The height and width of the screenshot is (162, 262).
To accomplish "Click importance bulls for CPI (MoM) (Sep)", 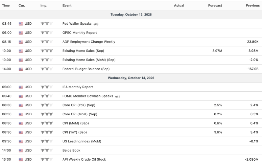I will click(47, 123).
